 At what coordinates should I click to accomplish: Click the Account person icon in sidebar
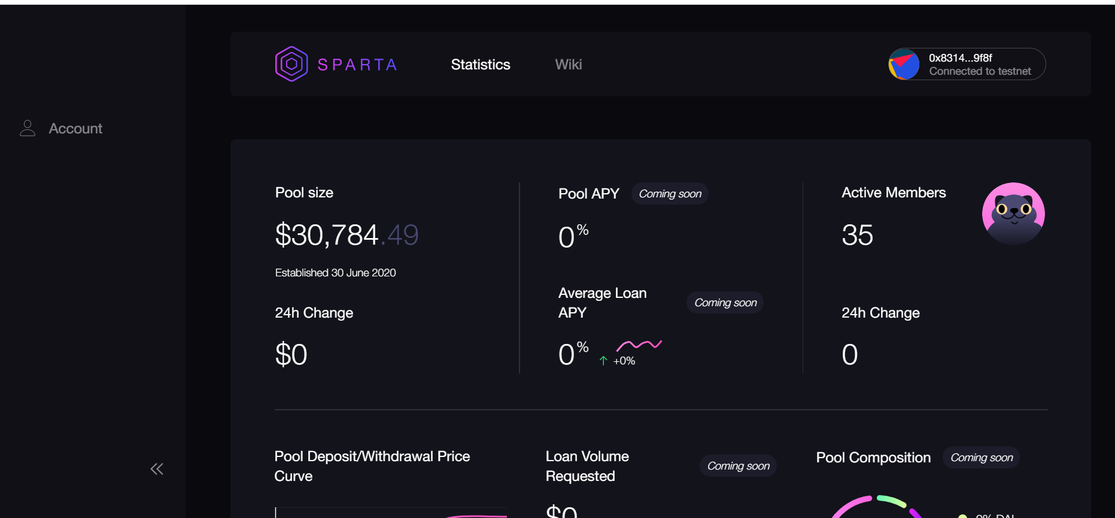pos(28,128)
